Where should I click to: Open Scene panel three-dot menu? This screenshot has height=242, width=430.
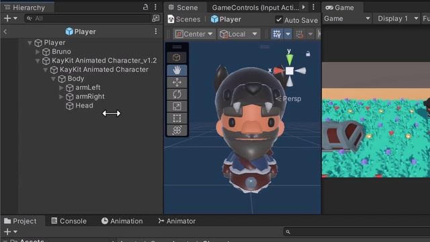pyautogui.click(x=314, y=7)
